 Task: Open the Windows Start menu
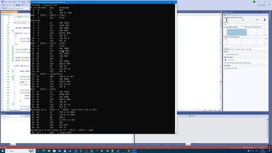tap(3, 151)
